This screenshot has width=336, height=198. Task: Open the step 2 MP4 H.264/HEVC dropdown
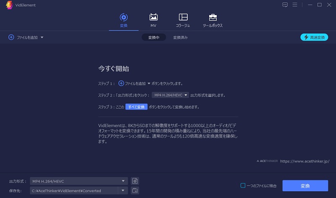coord(171,95)
